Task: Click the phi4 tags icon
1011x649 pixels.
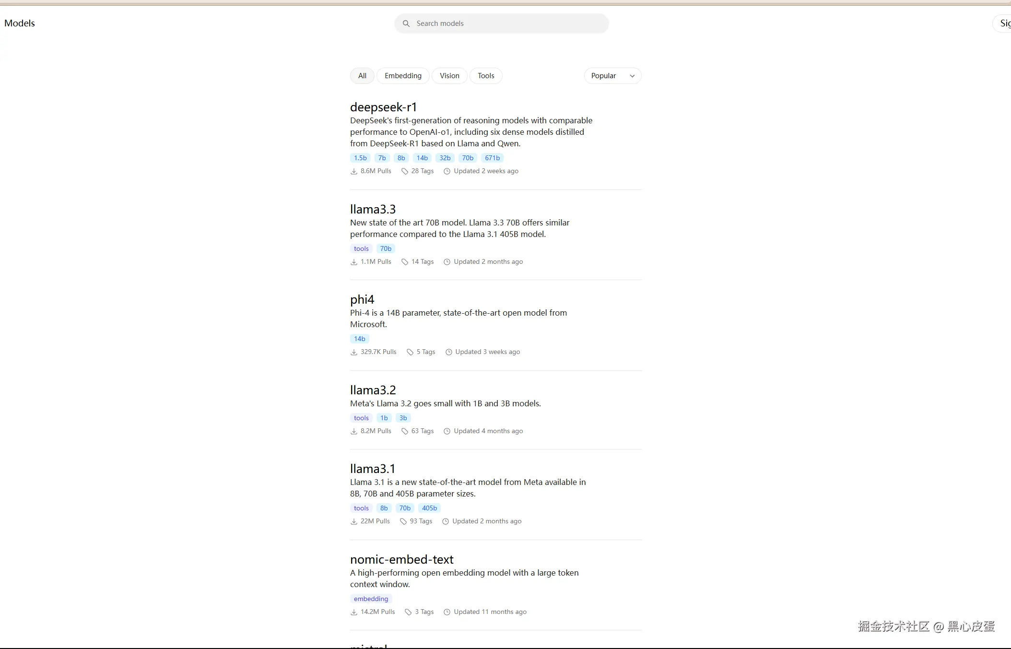Action: tap(410, 352)
